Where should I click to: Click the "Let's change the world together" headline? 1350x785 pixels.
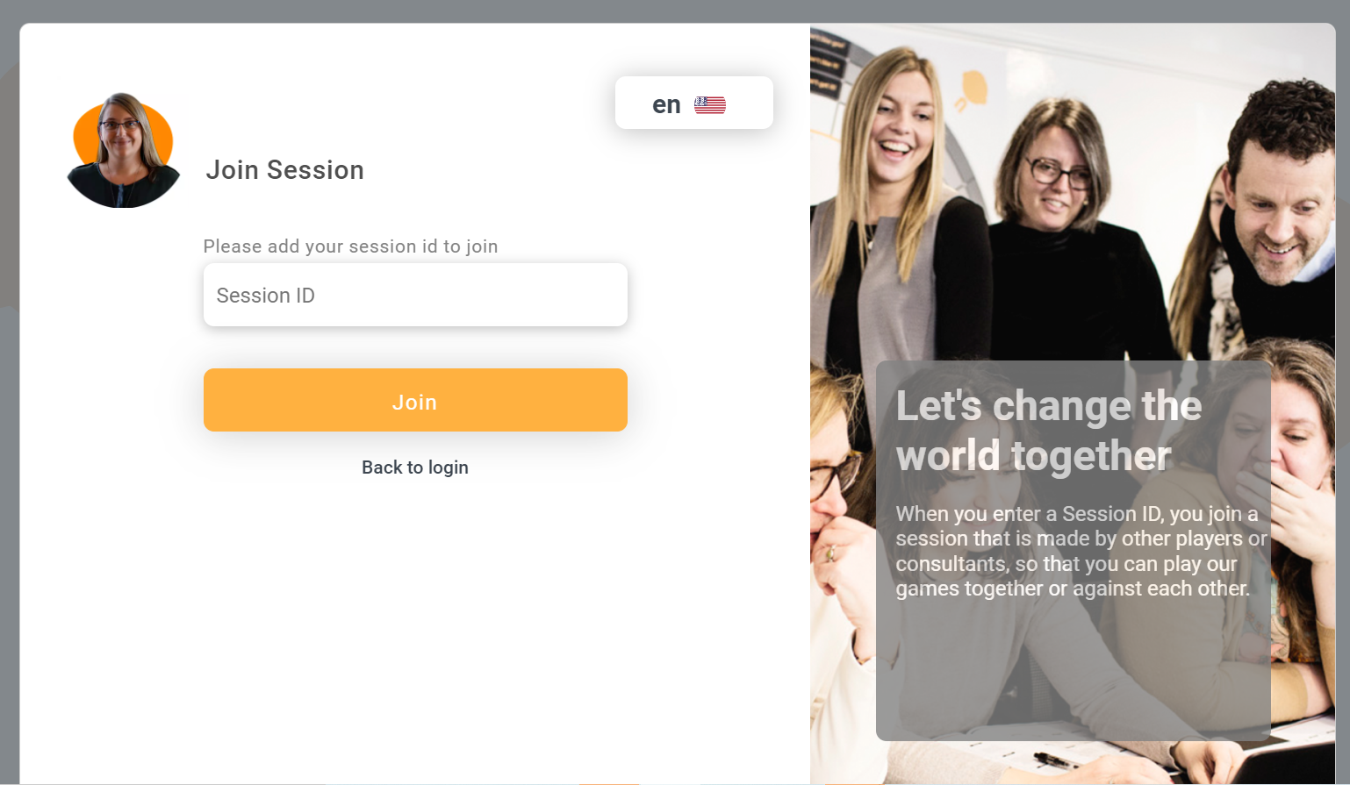pyautogui.click(x=1048, y=431)
